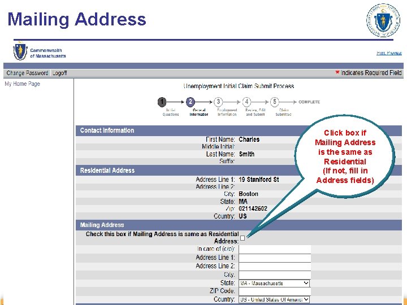
Task: Click the Massachusetts state seal beside the title
Action: tap(383, 20)
